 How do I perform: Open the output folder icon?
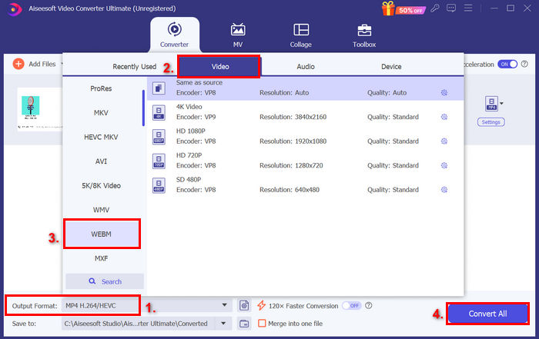point(244,323)
